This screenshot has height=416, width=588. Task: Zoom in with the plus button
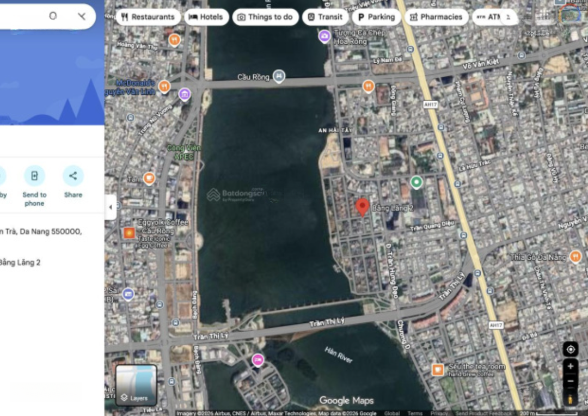(570, 366)
